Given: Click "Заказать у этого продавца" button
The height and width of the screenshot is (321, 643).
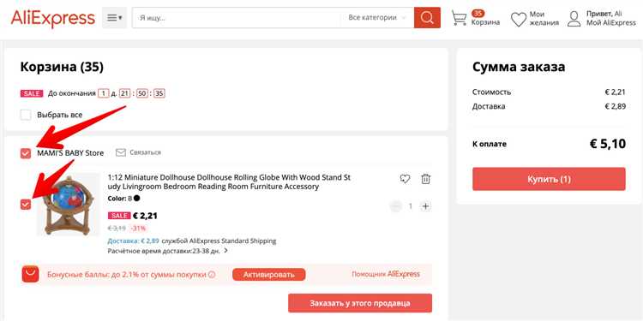Looking at the screenshot, I should 360,303.
